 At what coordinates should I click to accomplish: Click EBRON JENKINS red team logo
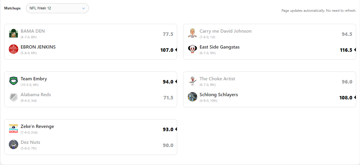click(14, 49)
